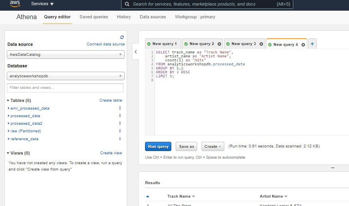349x206 pixels.
Task: Open options menu for raw (Partitioned)
Action: (x=120, y=131)
